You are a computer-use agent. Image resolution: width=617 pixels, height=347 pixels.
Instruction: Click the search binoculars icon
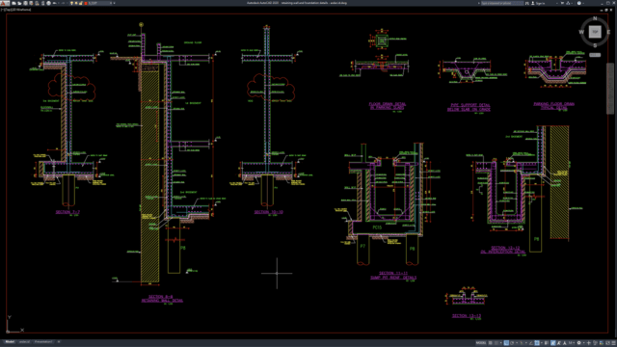click(x=527, y=3)
